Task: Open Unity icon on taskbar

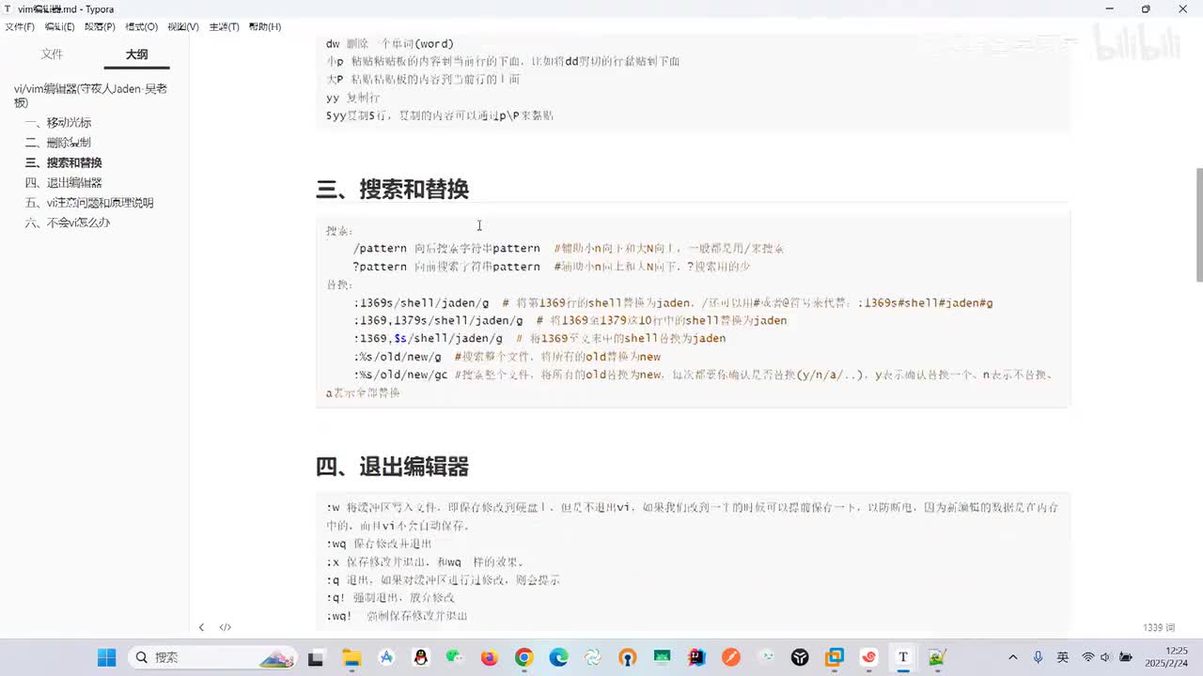Action: (x=800, y=657)
